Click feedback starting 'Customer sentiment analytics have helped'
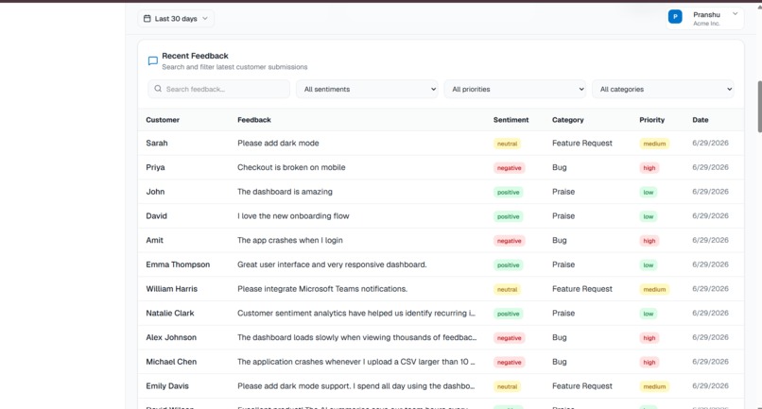 pyautogui.click(x=356, y=314)
